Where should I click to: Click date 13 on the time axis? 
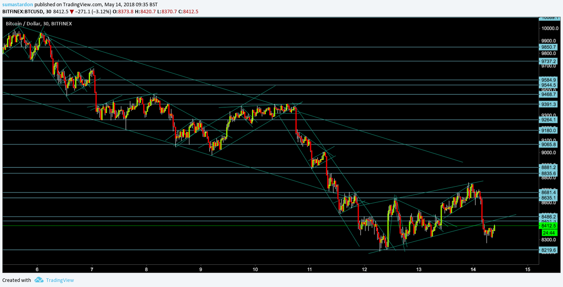point(419,269)
